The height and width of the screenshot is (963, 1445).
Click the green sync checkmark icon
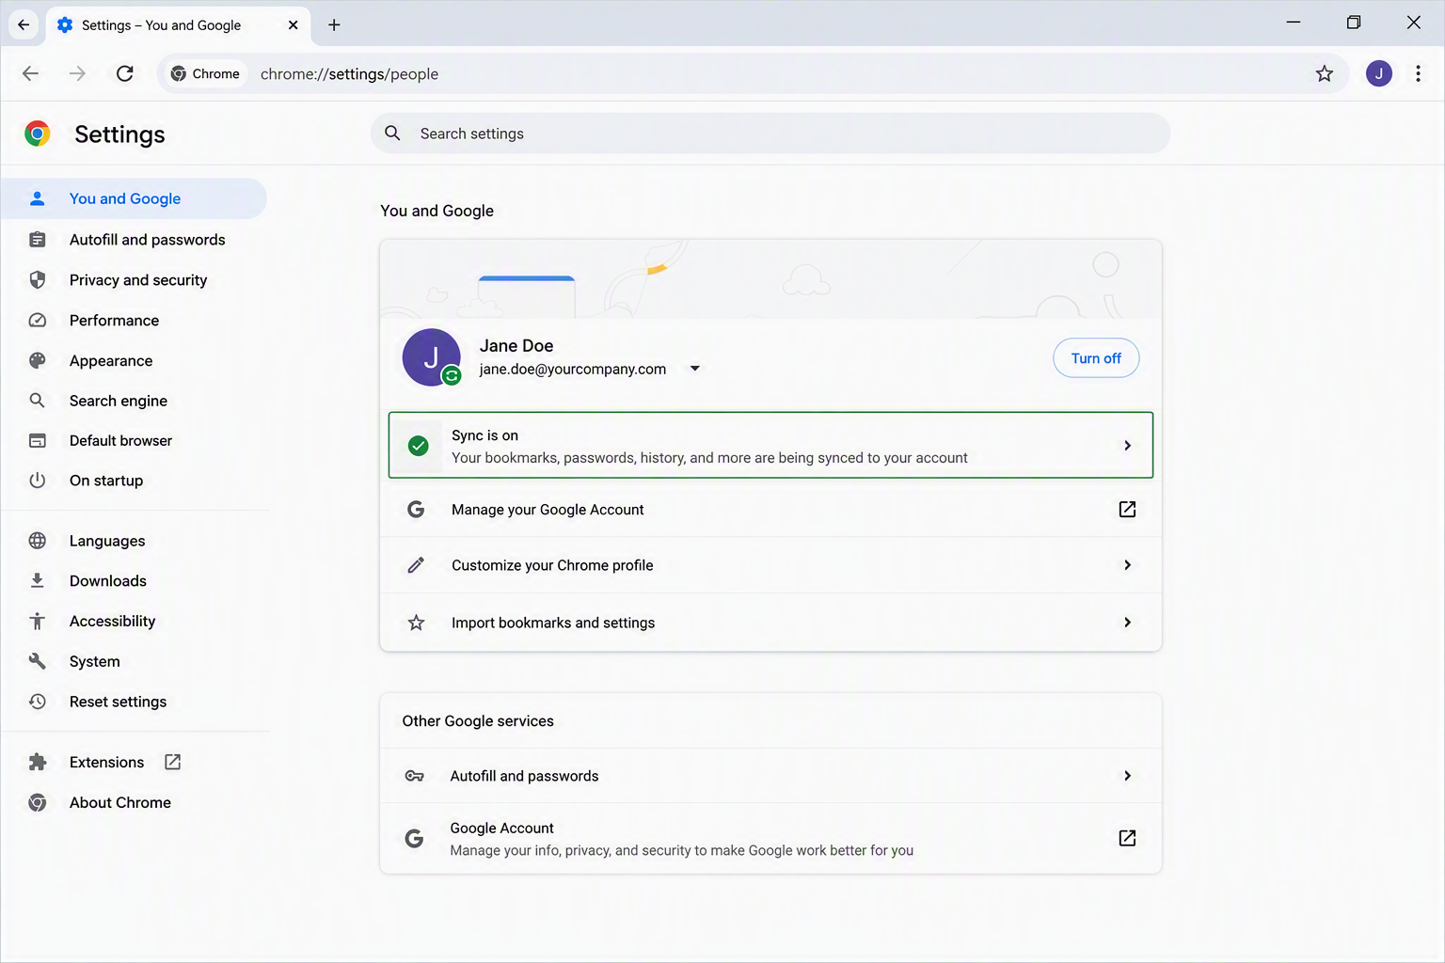point(419,446)
